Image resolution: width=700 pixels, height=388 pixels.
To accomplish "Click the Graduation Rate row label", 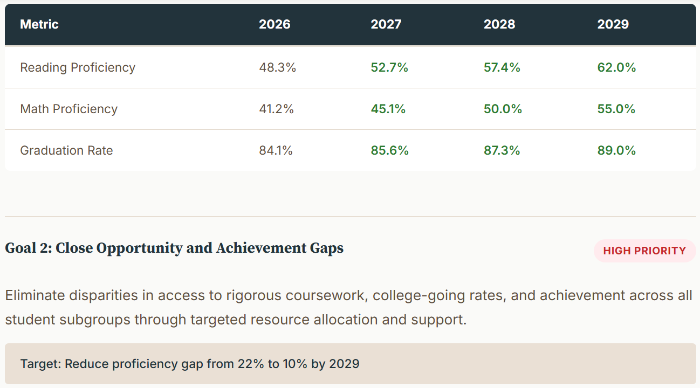I will pyautogui.click(x=66, y=150).
